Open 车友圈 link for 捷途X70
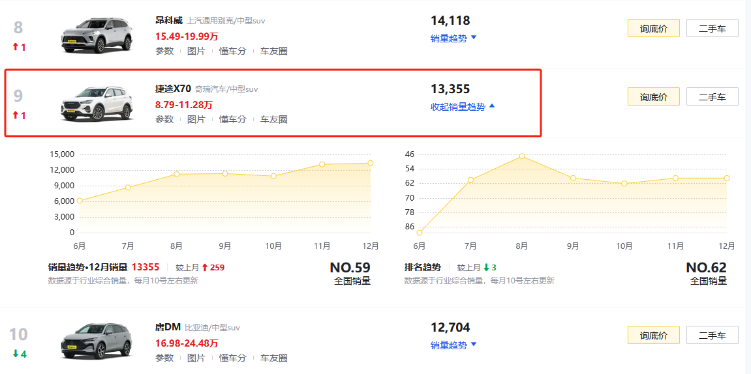Viewport: 751px width, 374px height. click(274, 120)
